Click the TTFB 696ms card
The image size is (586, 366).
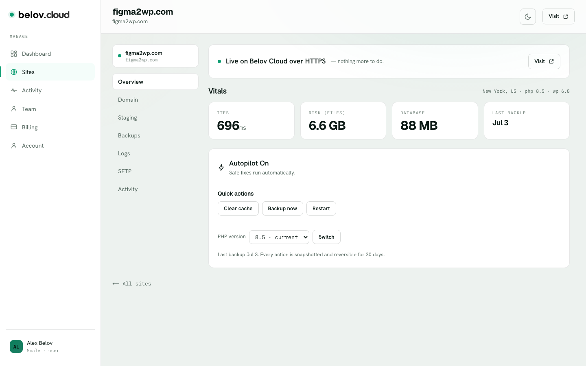[251, 121]
